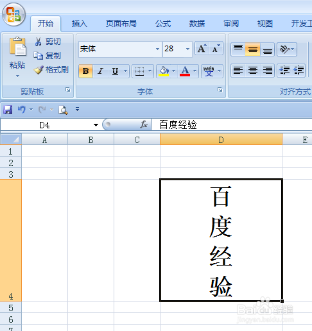Expand the font size dropdown
The image size is (312, 331).
(187, 49)
